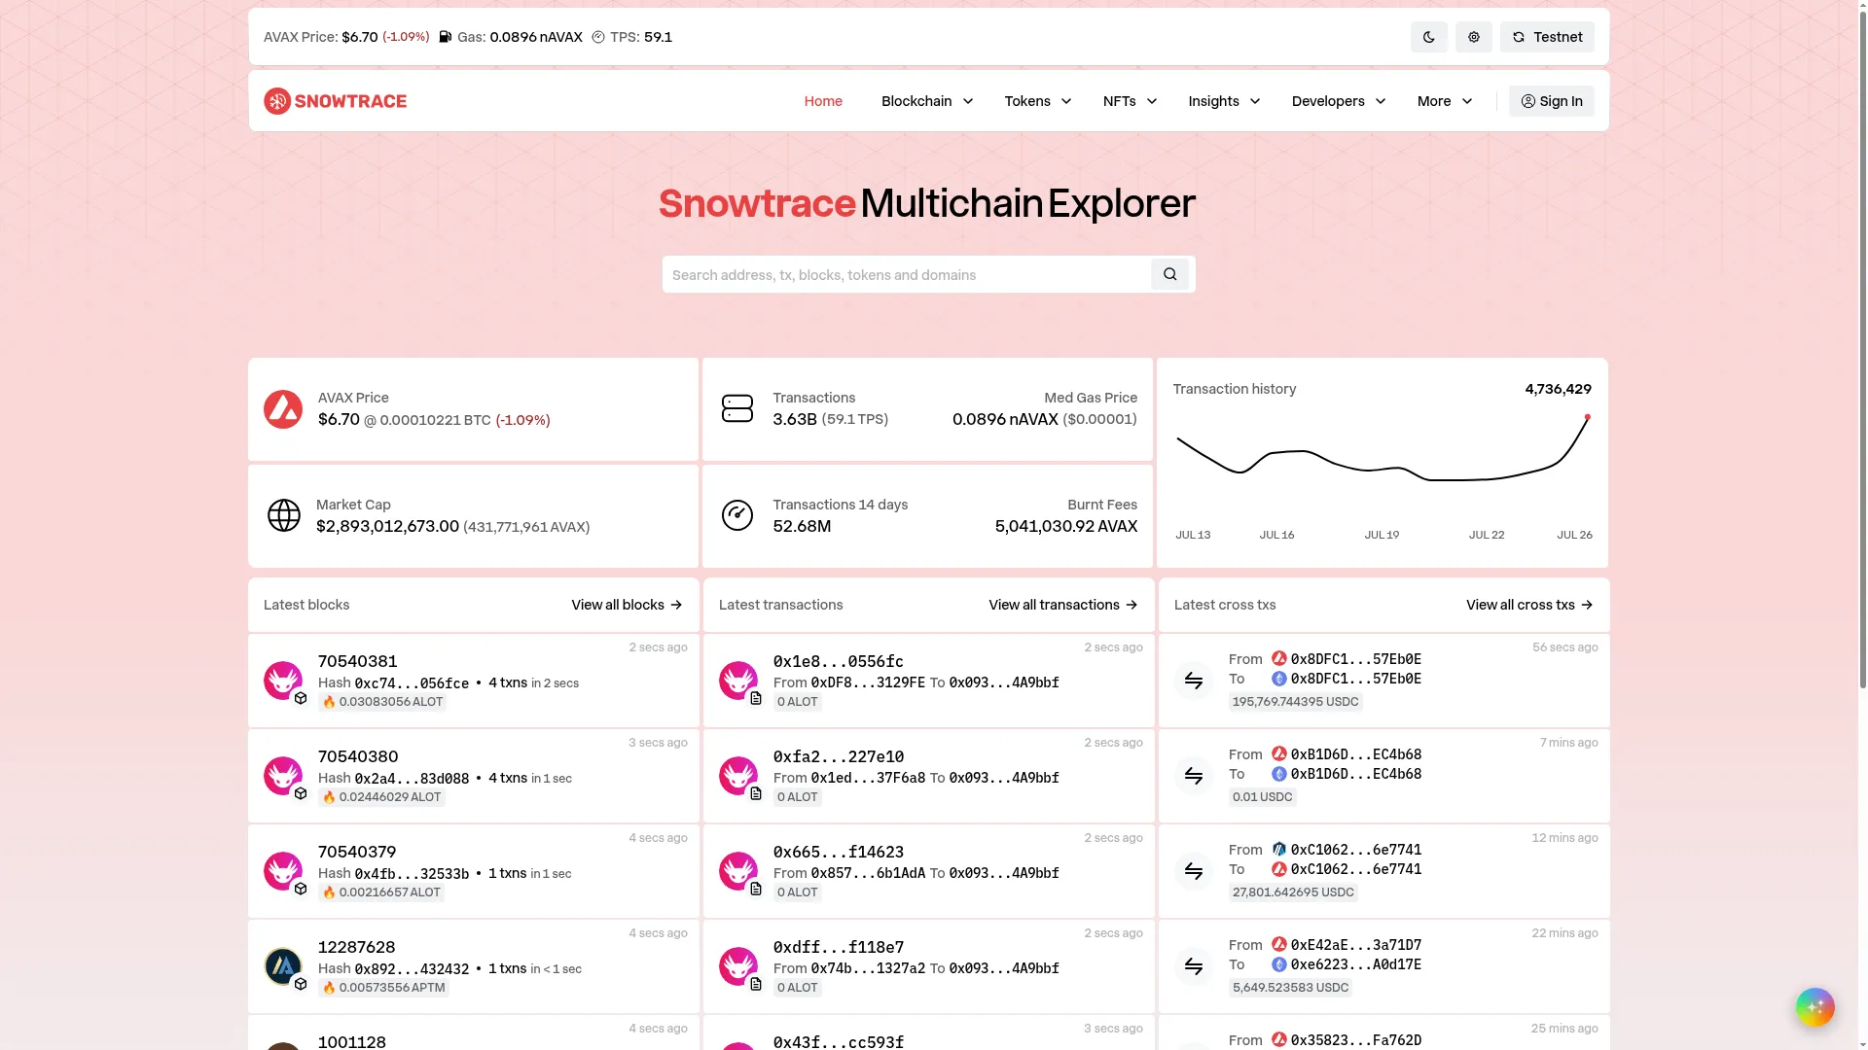Open transaction 0x665...f14623
The width and height of the screenshot is (1868, 1050).
click(838, 852)
